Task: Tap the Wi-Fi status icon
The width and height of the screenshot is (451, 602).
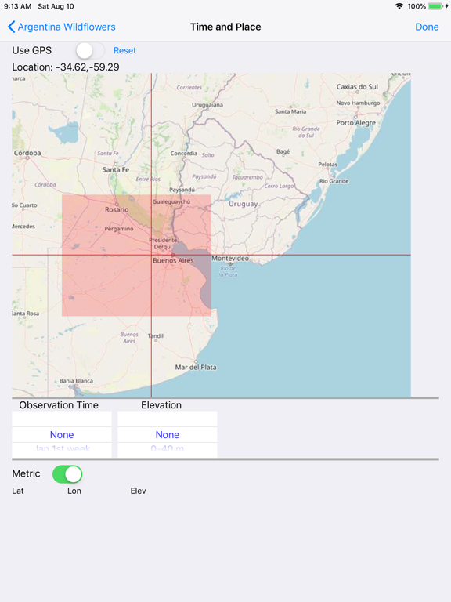Action: coord(399,6)
